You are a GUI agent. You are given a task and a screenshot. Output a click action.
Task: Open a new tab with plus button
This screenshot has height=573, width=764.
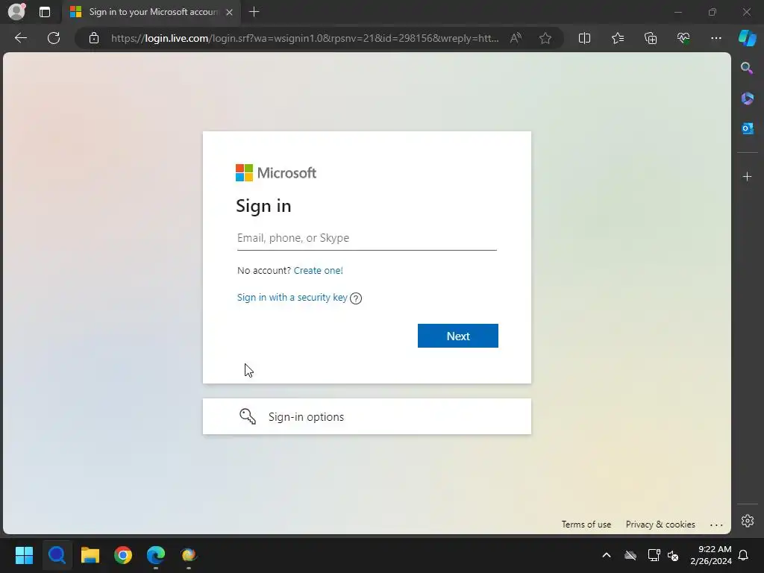(254, 12)
